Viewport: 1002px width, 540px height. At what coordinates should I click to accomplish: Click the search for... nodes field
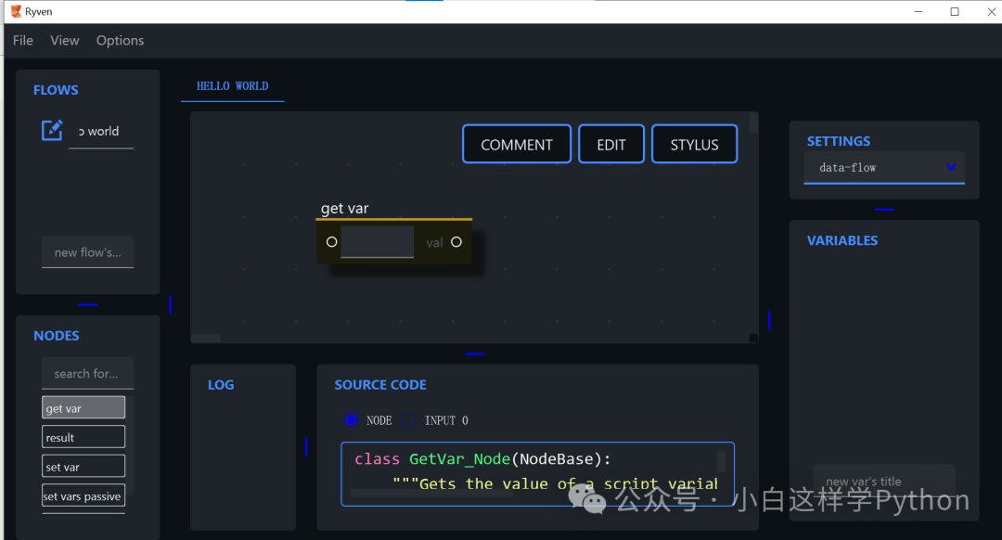tap(87, 373)
